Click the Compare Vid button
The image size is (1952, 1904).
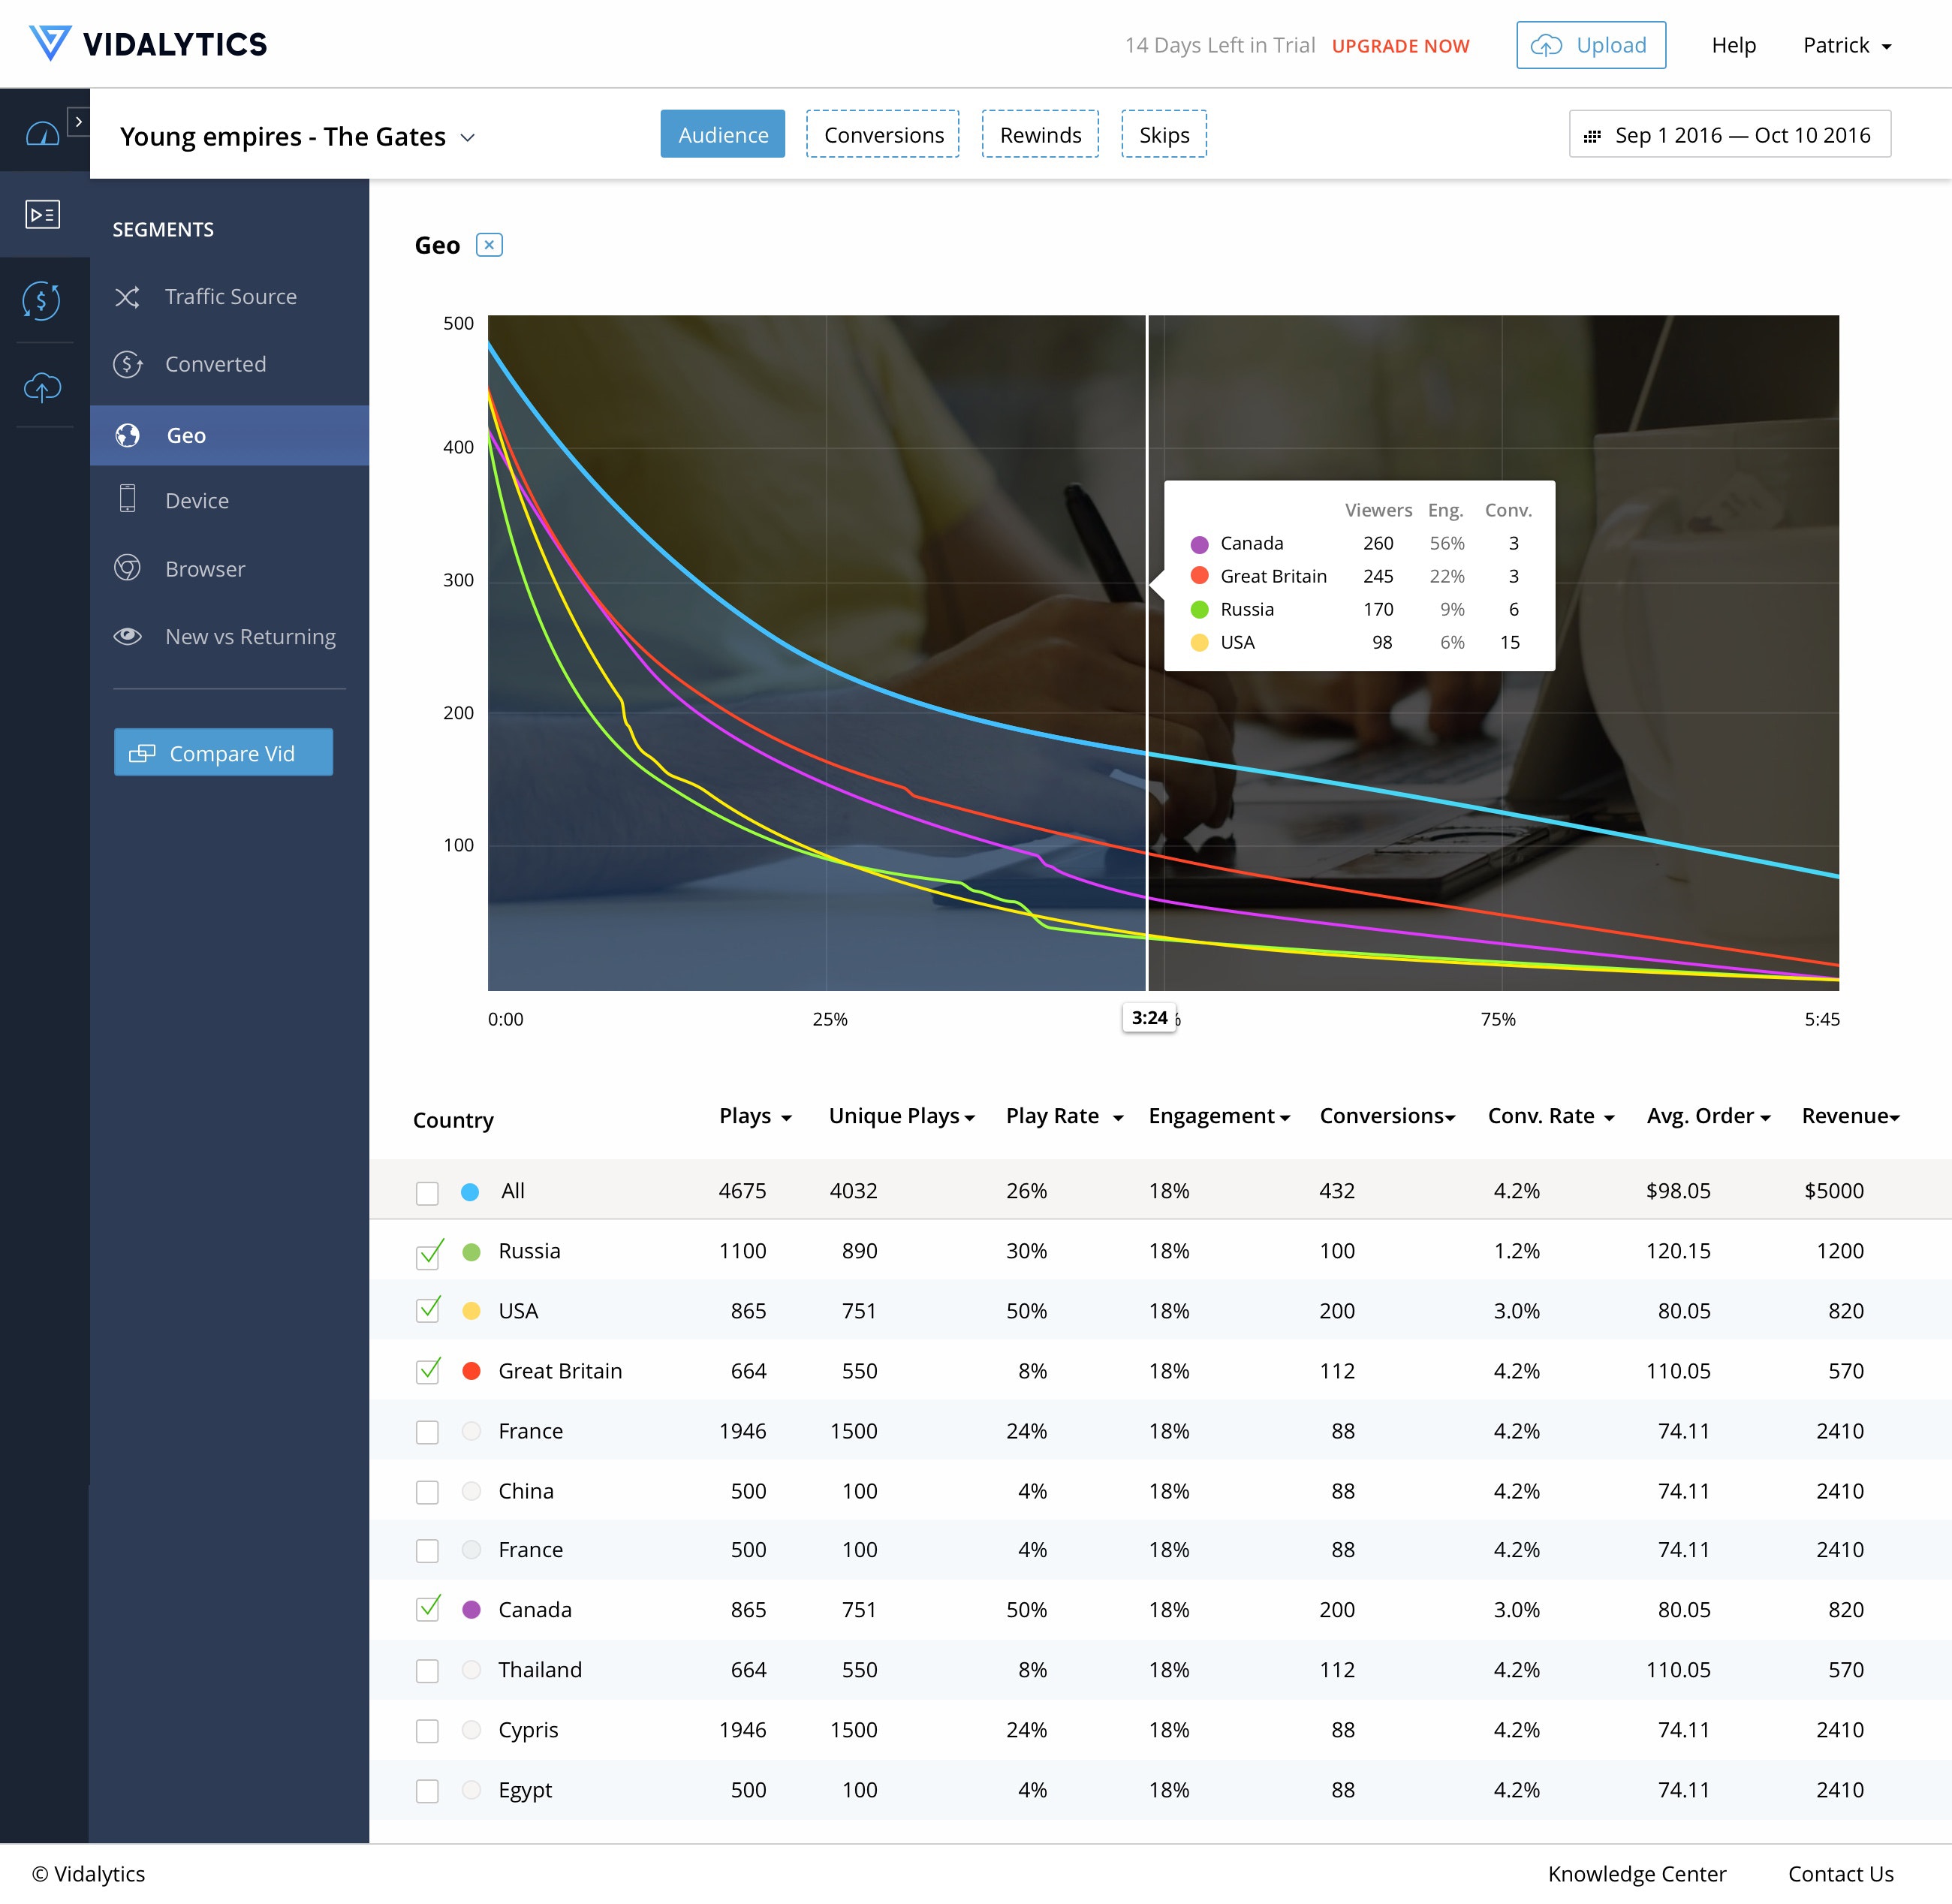coord(223,753)
